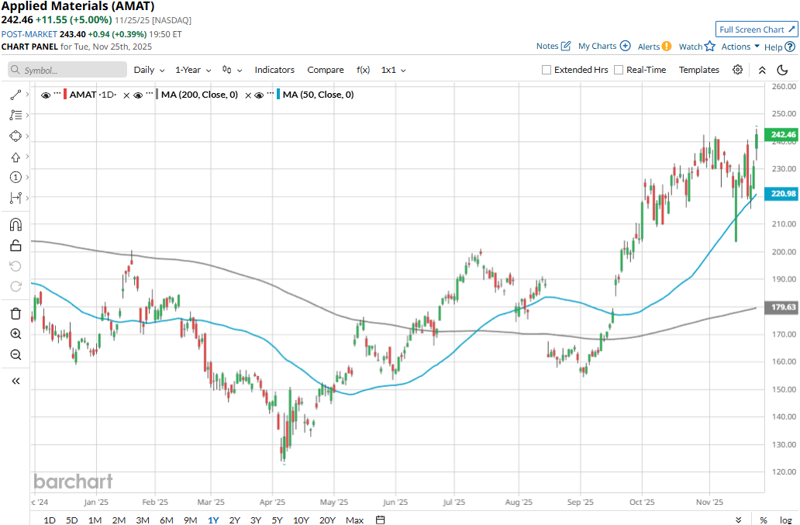
Task: Activate the magnet snap tool
Action: click(x=16, y=225)
